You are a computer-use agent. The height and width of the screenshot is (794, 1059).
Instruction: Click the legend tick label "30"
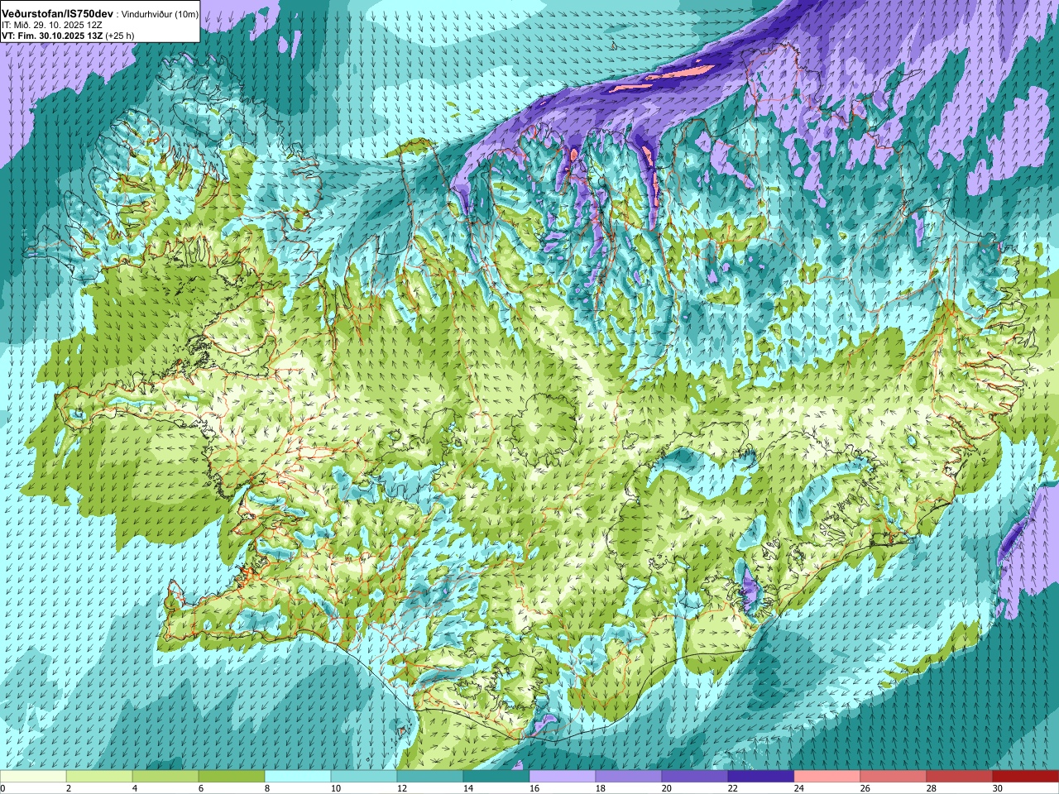997,788
